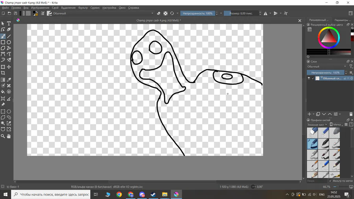
Task: Toggle the Обычный слой layer checkbox
Action: [x=313, y=78]
